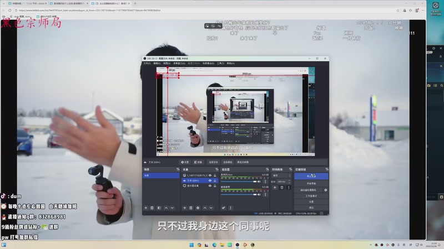Move selected source up with arrow icon

[x=205, y=207]
